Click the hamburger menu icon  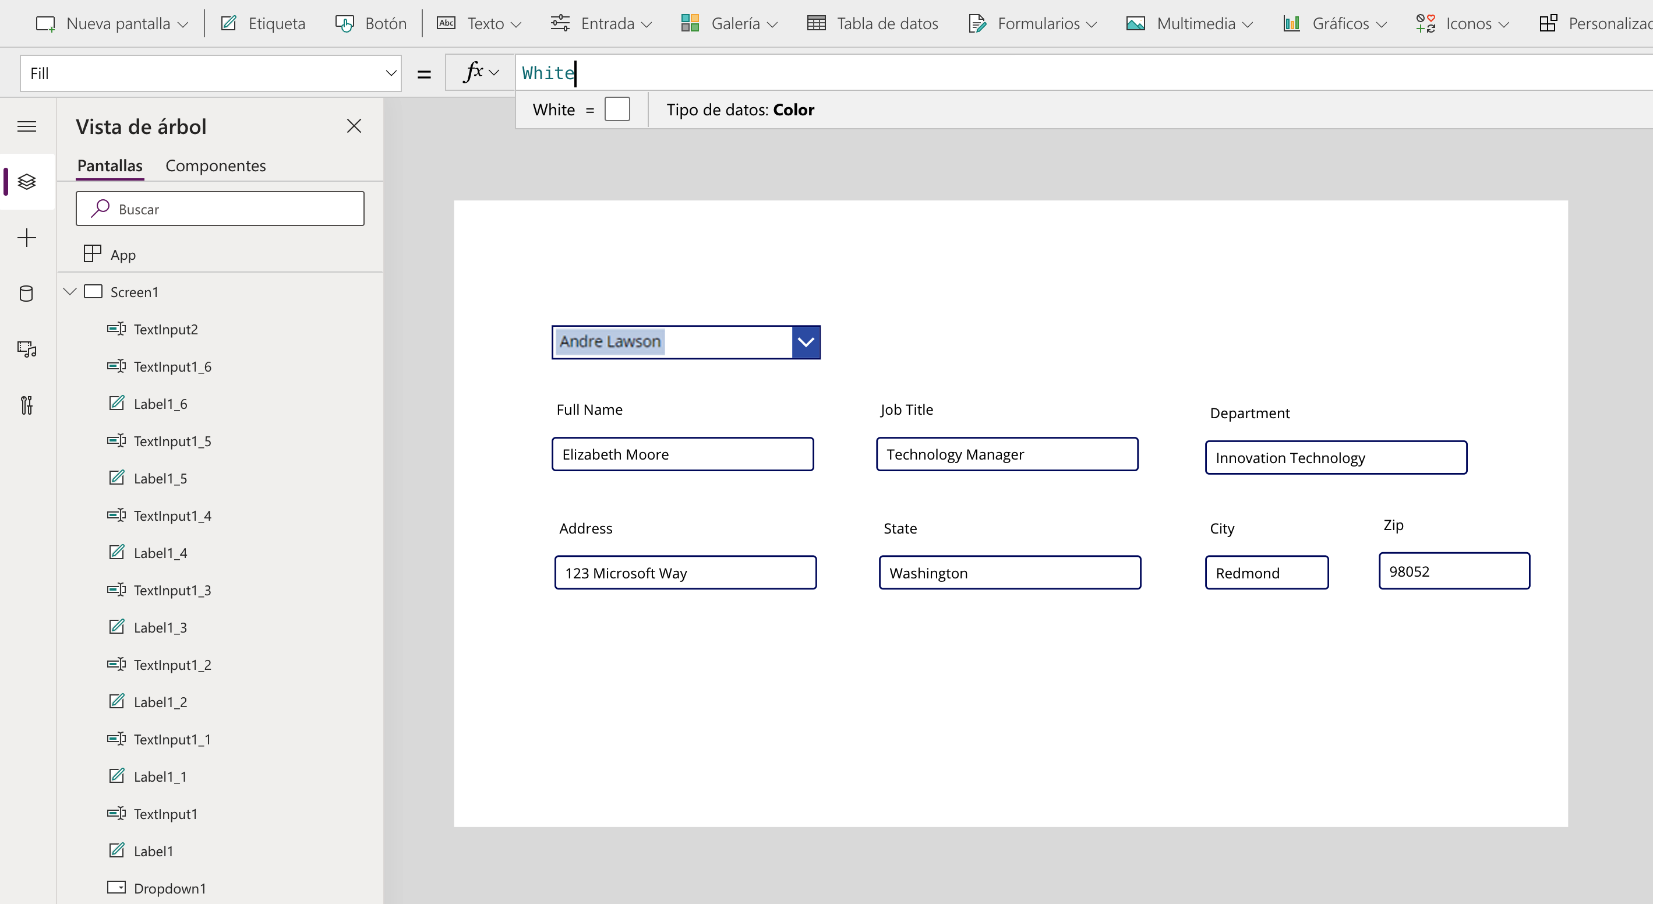click(26, 126)
